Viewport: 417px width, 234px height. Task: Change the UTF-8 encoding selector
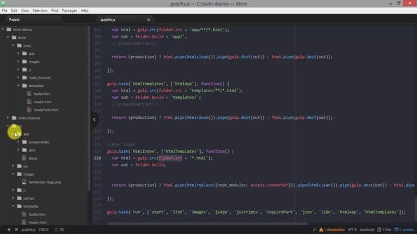point(352,229)
